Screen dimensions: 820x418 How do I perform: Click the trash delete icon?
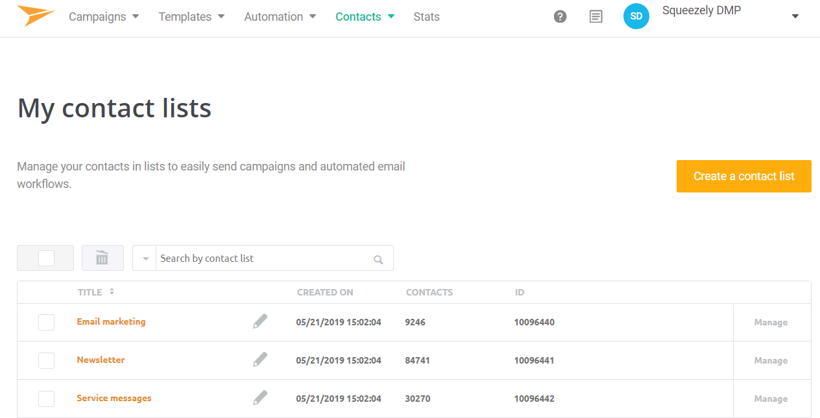point(102,258)
